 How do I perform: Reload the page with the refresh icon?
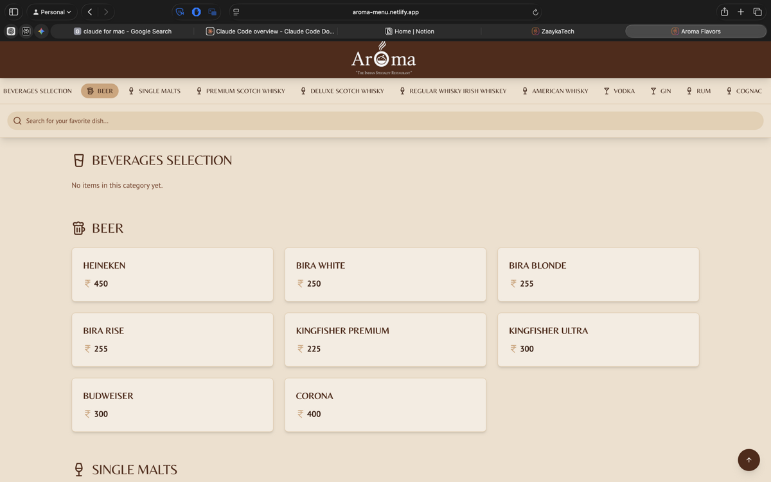pos(535,12)
